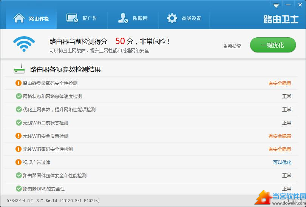Click 正常 status of 路由器DNS的安全性 row
This screenshot has height=207, width=306.
287,189
